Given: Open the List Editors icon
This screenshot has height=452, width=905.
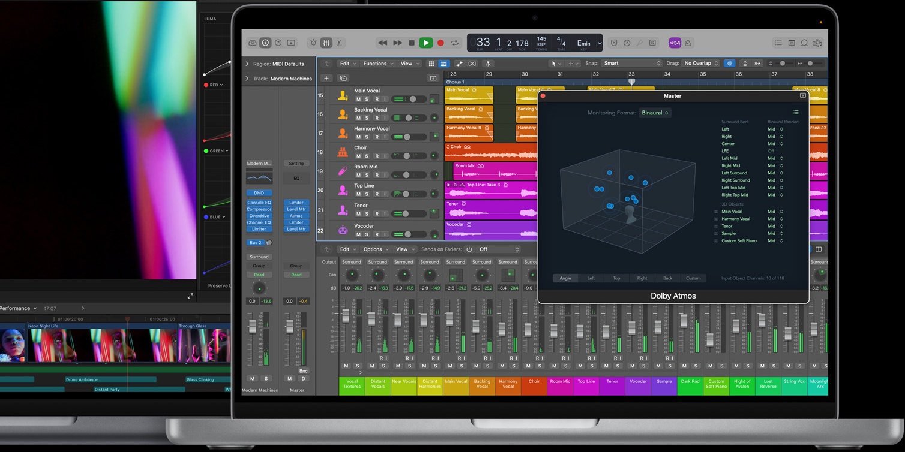Looking at the screenshot, I should click(x=778, y=43).
